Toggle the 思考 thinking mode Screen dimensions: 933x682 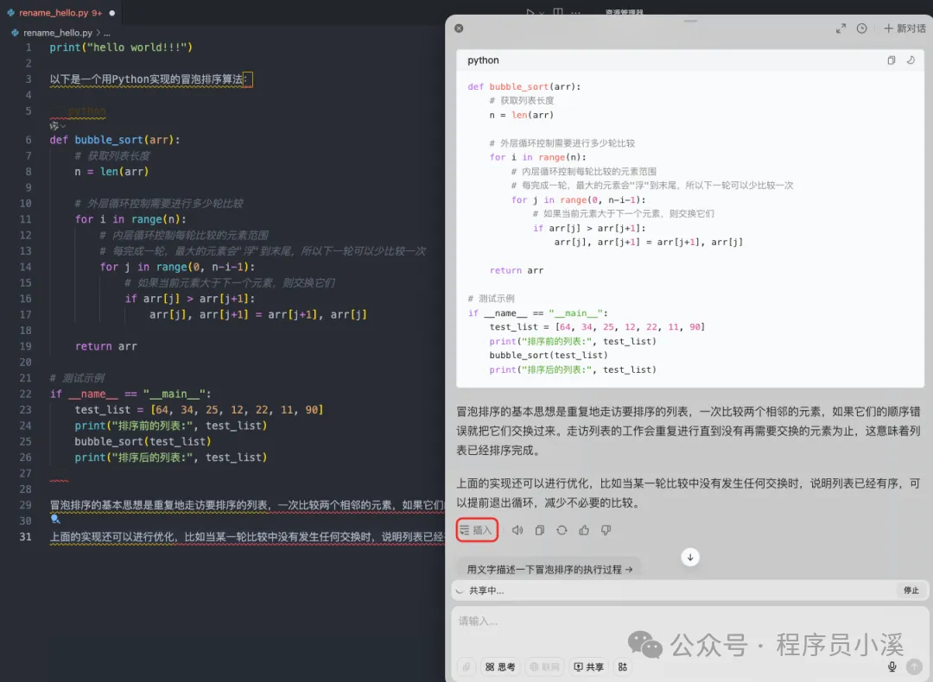coord(500,666)
